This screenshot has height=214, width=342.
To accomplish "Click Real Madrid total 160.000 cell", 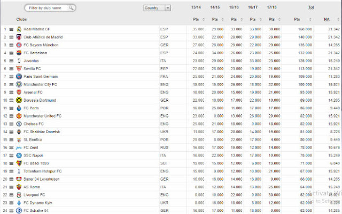I will tap(305, 29).
